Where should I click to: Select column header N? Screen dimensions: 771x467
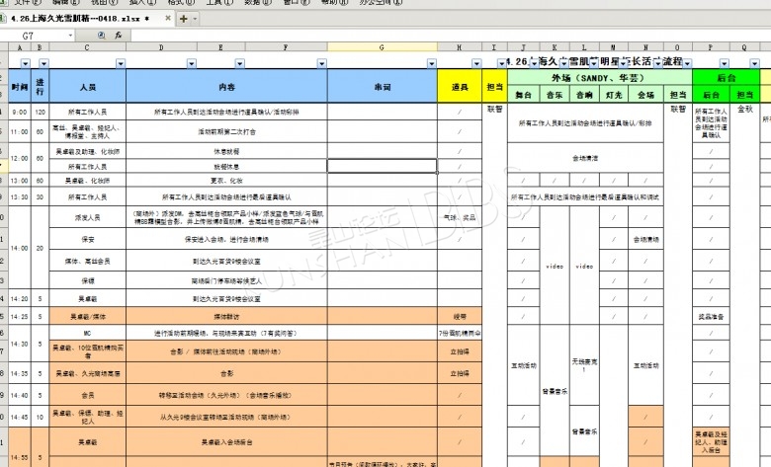(645, 47)
